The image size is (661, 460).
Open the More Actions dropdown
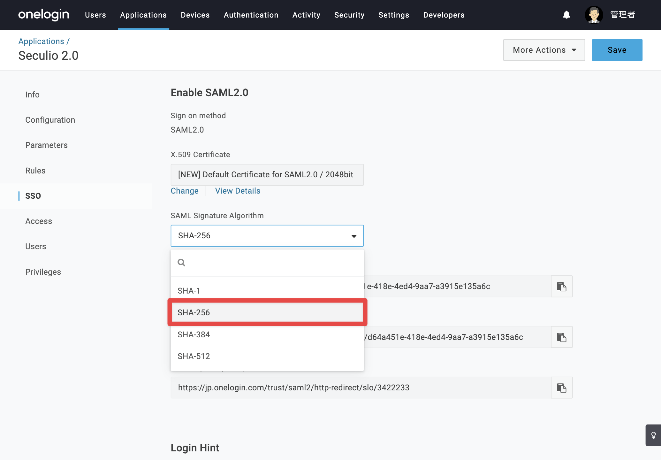pos(544,50)
